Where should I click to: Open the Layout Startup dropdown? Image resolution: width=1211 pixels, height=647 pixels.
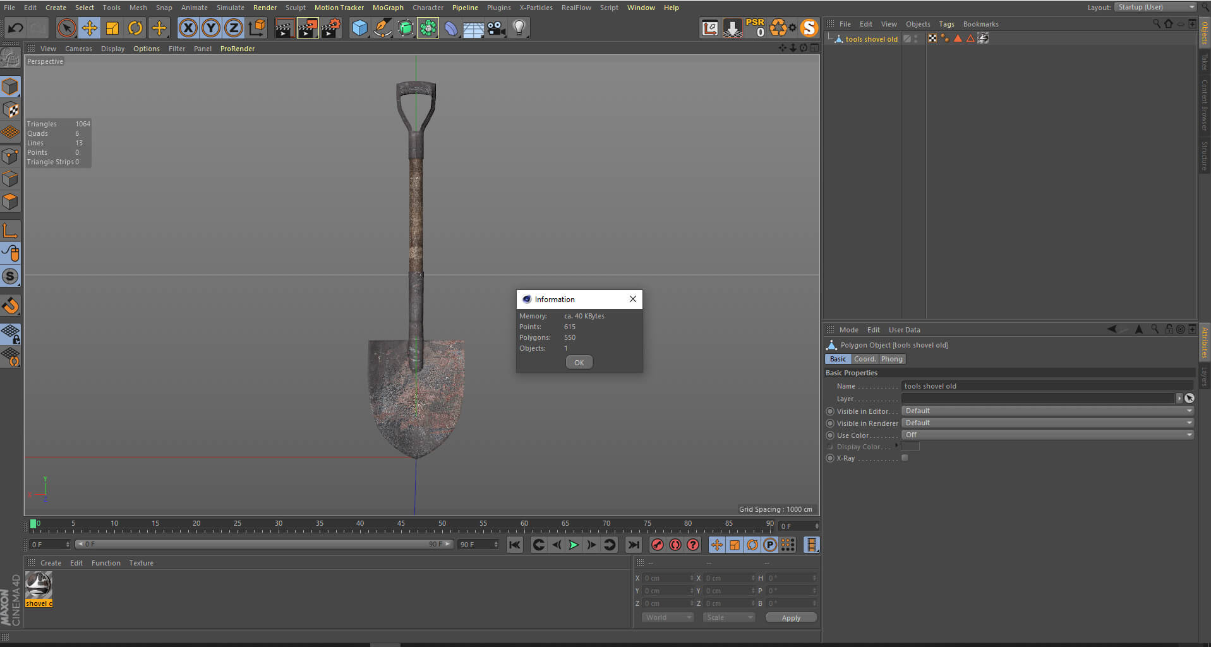click(1155, 7)
